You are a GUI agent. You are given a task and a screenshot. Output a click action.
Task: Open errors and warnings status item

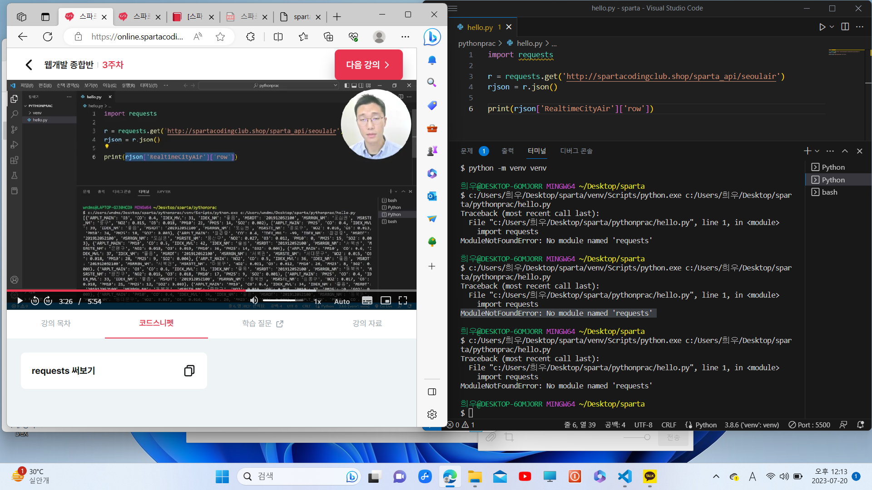click(x=461, y=425)
